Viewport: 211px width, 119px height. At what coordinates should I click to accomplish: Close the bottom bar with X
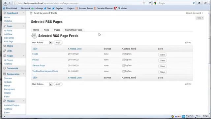(4, 117)
